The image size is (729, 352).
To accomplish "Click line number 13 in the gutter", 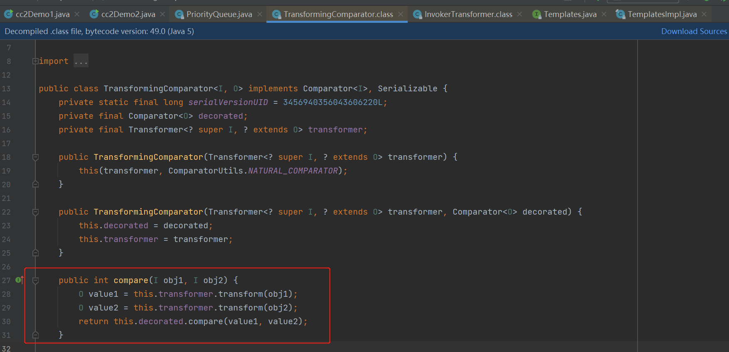I will coord(6,88).
